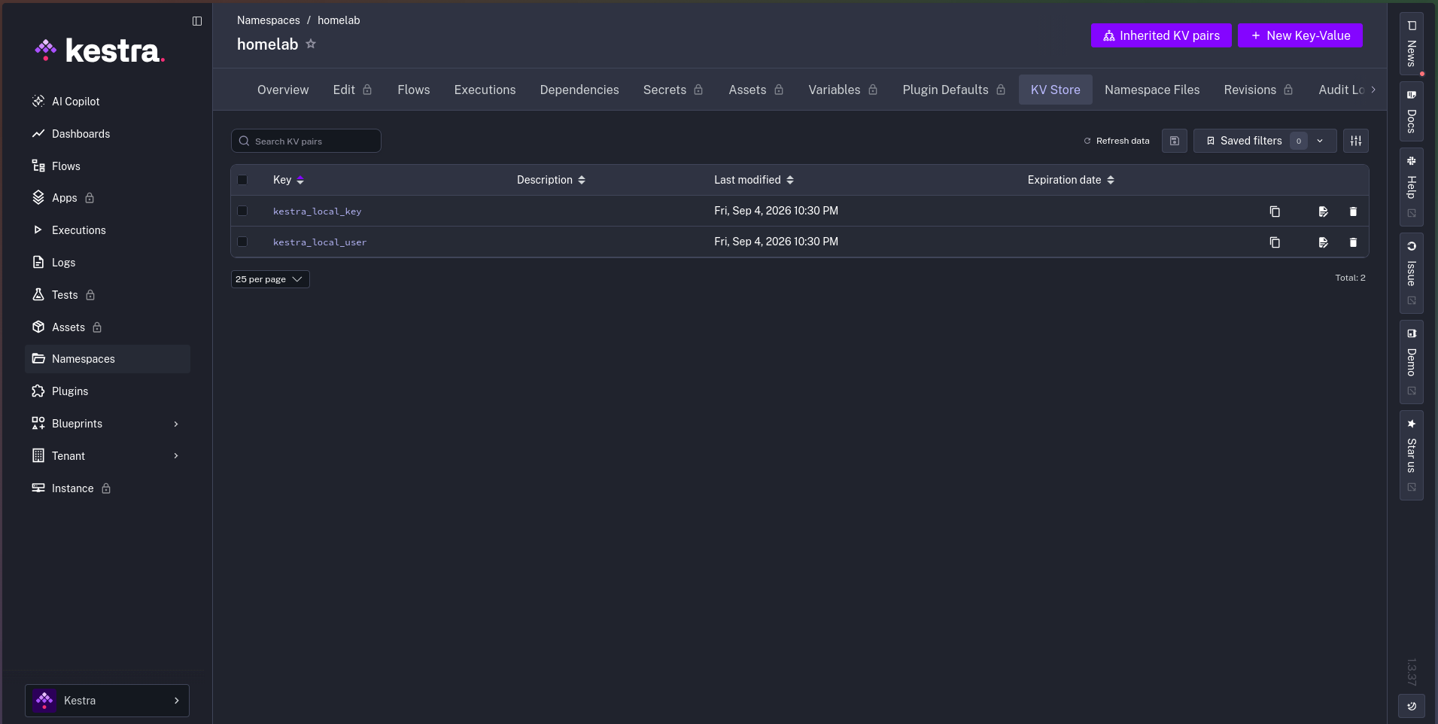Click Refresh data
The height and width of the screenshot is (724, 1438).
tap(1117, 141)
